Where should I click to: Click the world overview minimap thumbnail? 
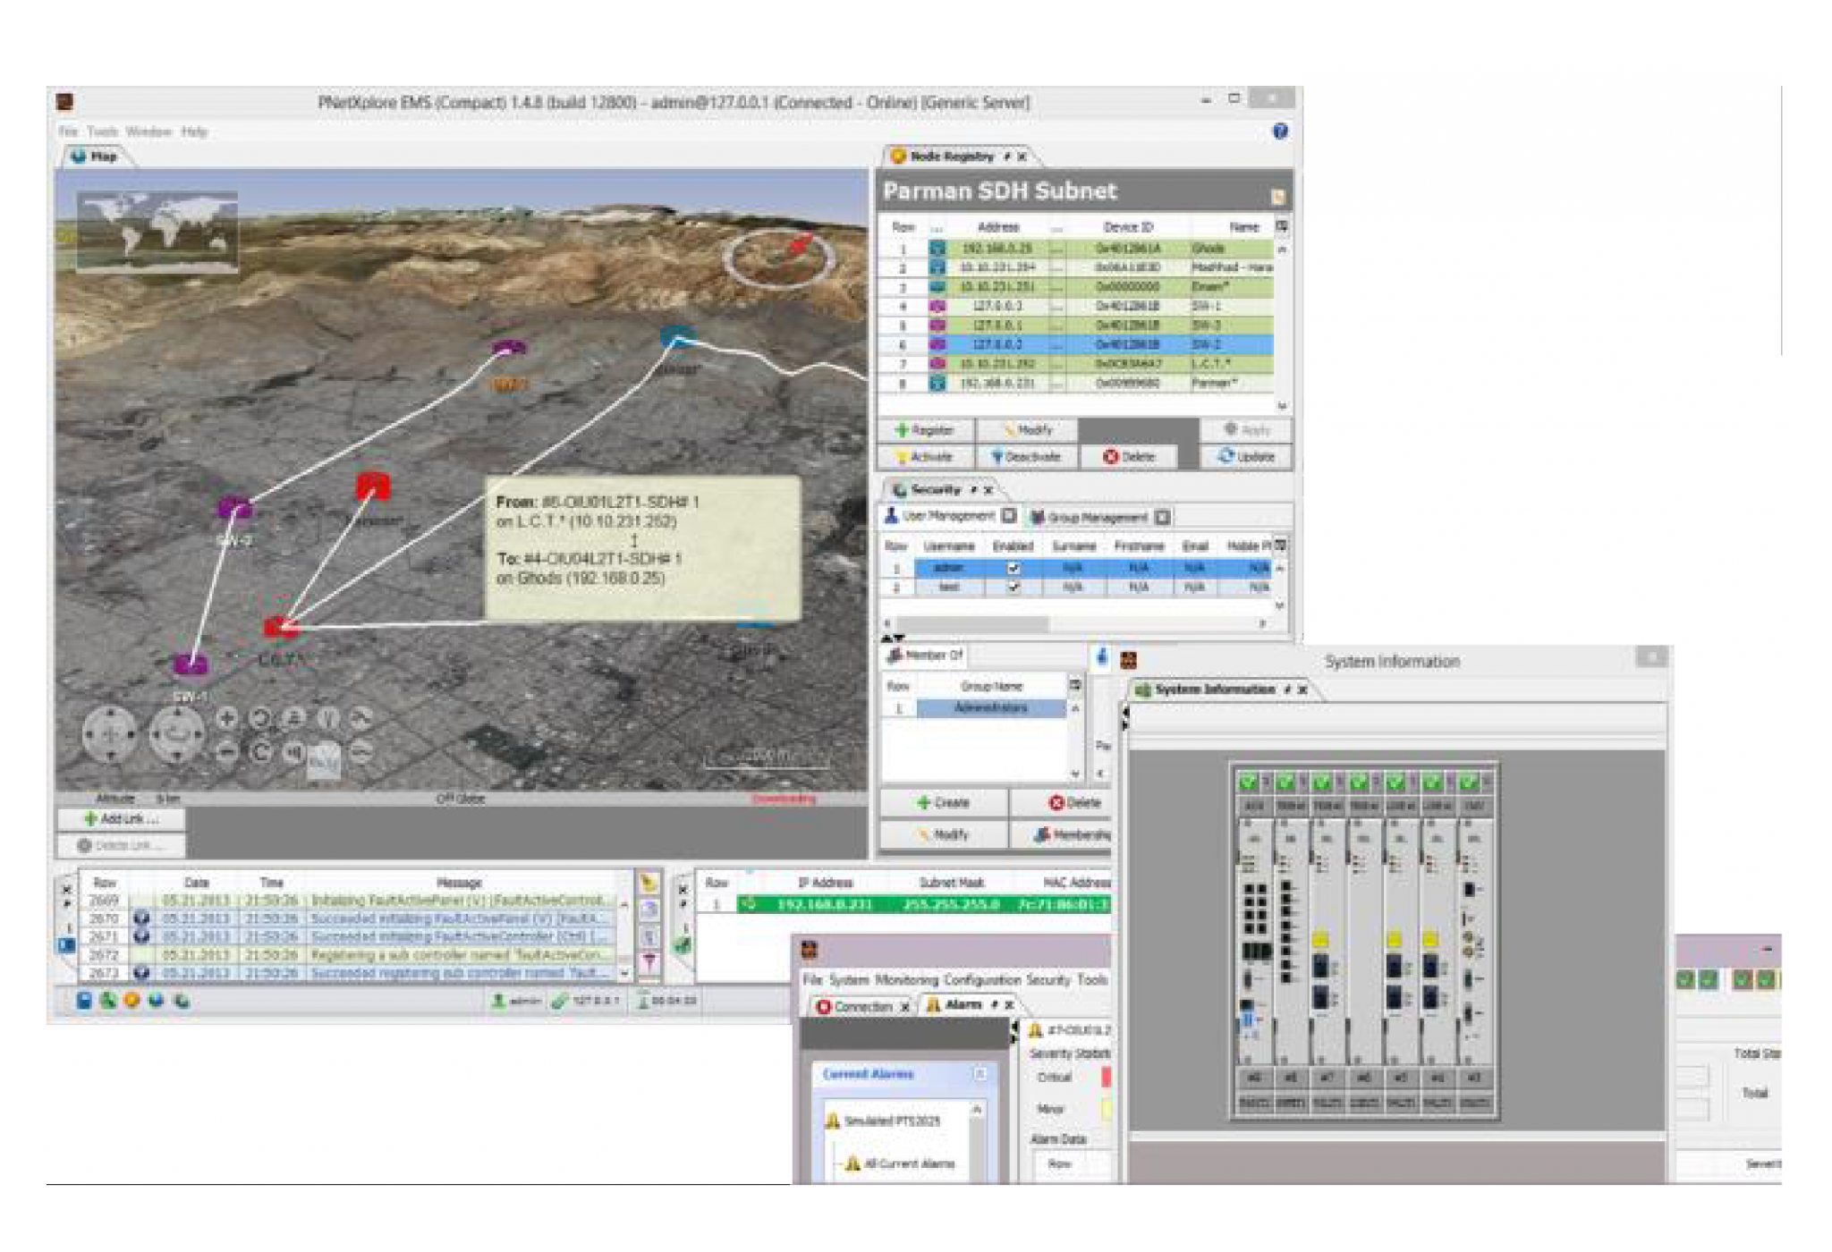tap(157, 229)
